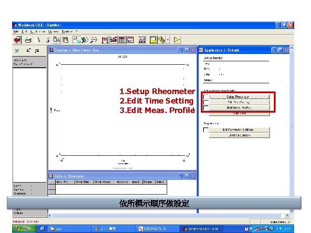Maximize the Diagram 1 window

187,50
